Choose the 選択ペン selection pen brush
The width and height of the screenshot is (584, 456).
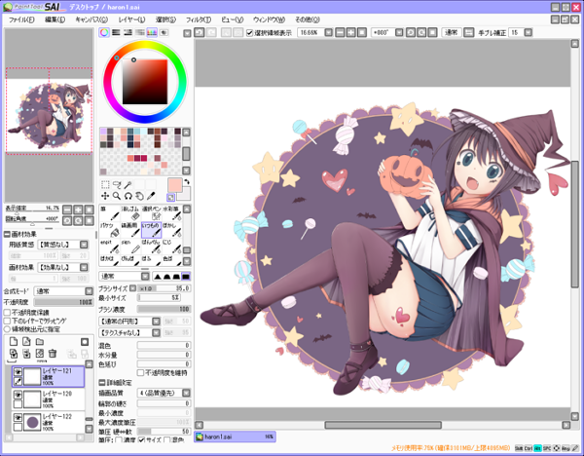[x=151, y=213]
